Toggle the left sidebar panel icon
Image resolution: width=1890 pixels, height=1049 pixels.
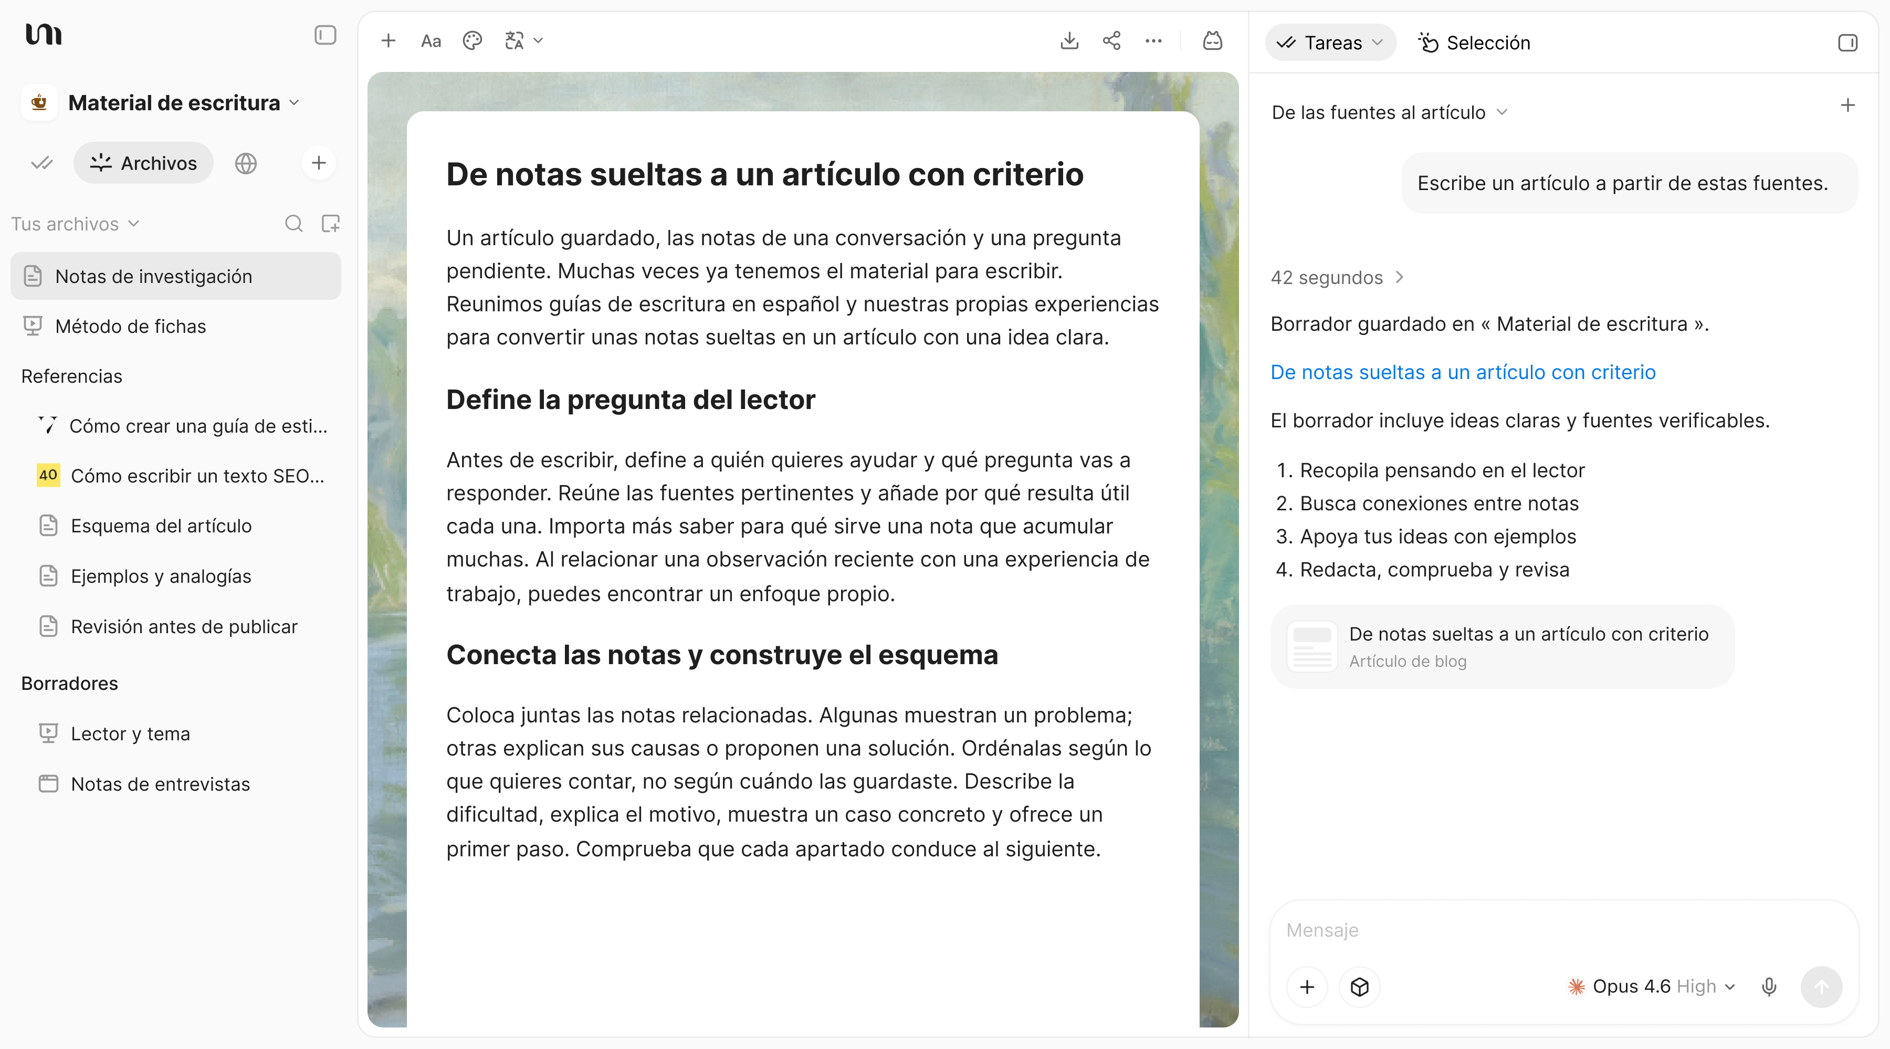click(325, 35)
